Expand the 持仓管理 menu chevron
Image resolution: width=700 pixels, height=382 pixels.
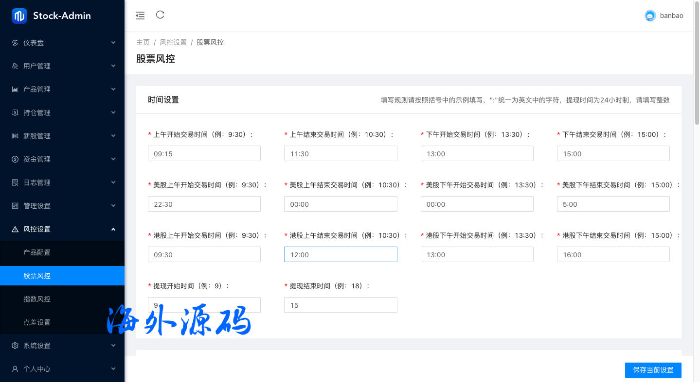click(113, 113)
